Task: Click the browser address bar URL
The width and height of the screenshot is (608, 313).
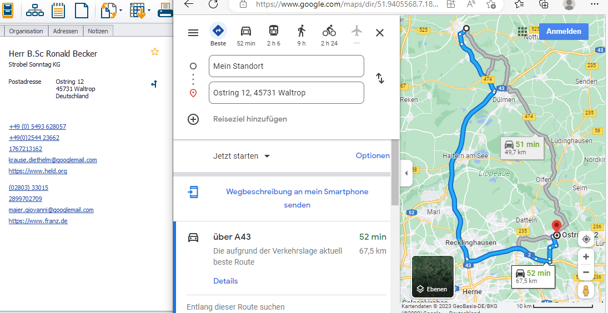Action: coord(348,4)
